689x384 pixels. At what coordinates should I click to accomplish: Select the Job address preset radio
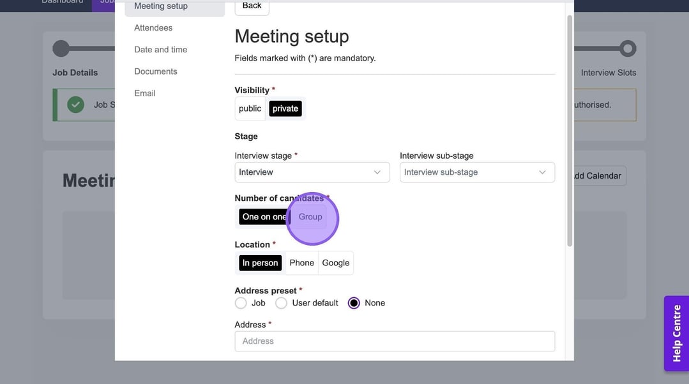click(241, 303)
